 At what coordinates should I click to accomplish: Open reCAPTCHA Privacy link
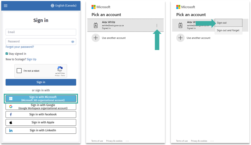coord(57,76)
